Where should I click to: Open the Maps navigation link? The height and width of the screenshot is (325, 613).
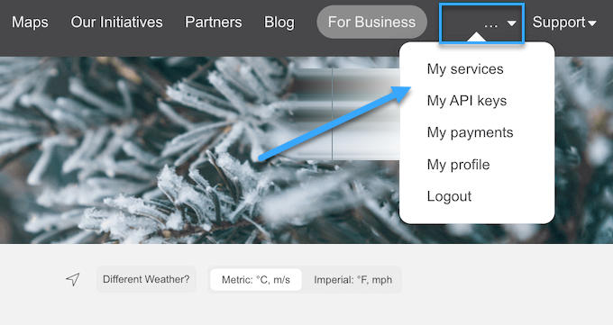pyautogui.click(x=30, y=23)
